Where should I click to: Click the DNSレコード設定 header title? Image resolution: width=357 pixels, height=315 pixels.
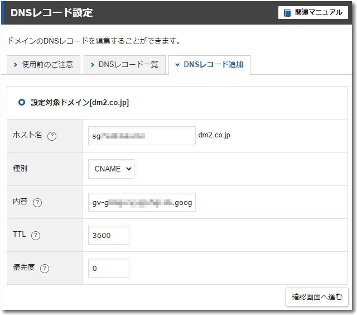pyautogui.click(x=51, y=12)
